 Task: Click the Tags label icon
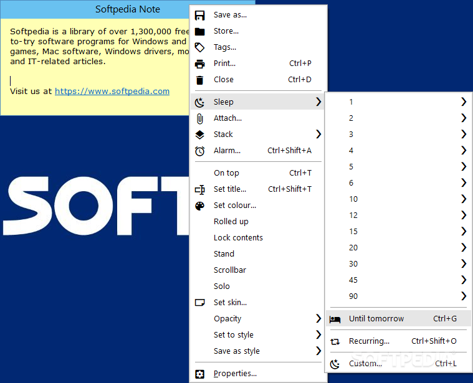[199, 47]
